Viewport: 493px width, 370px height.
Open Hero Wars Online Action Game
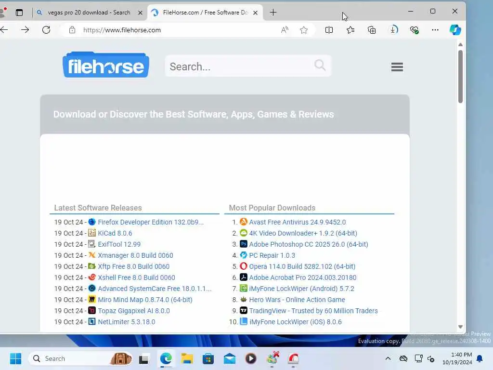[297, 300]
